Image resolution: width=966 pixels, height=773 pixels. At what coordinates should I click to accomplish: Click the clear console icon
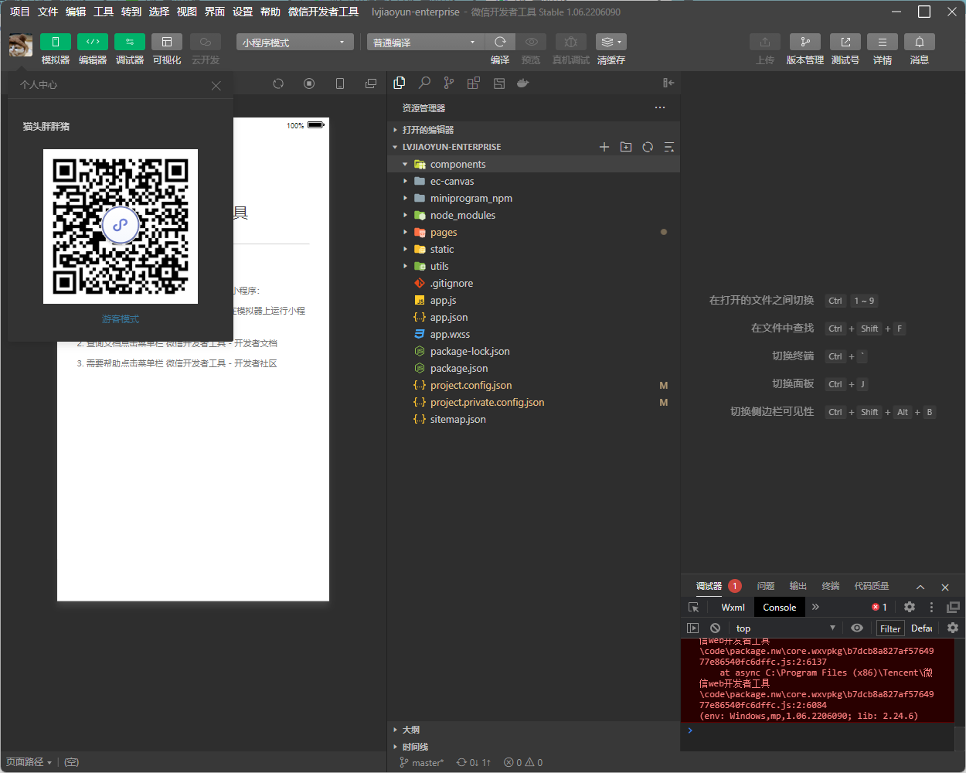point(716,628)
